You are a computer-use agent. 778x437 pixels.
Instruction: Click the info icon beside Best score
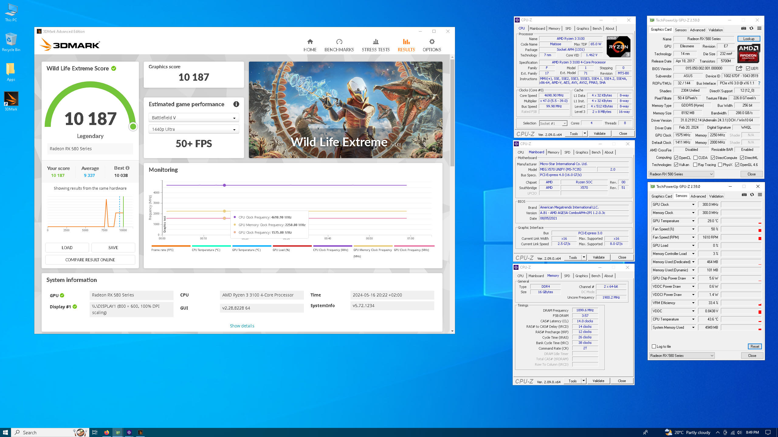[127, 168]
